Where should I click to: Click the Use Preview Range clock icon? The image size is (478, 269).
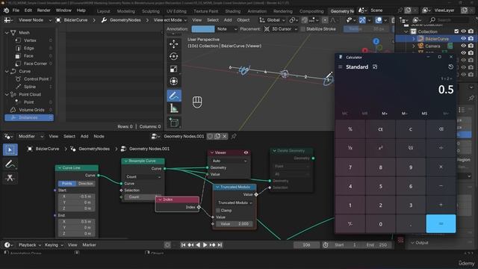pos(326,245)
